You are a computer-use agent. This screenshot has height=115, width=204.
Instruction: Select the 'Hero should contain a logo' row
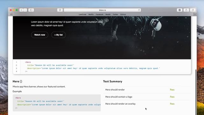147,97
